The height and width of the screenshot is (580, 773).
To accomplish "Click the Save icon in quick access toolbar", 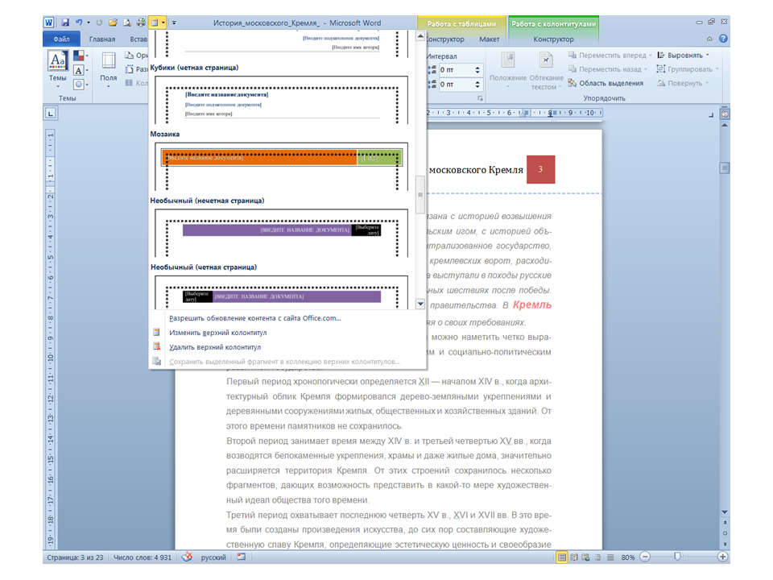I will (65, 23).
